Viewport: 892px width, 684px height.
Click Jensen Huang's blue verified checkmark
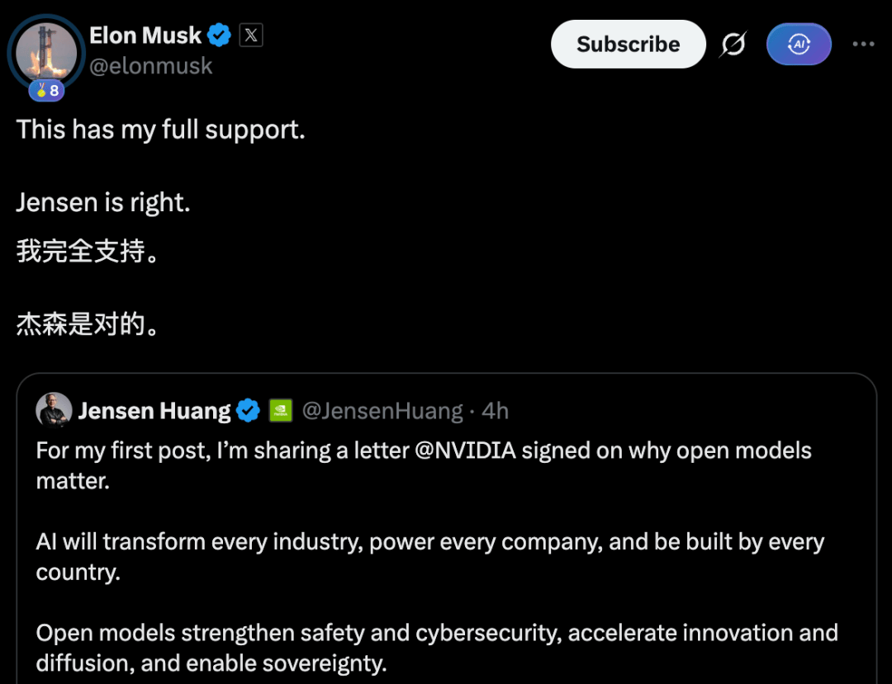(248, 410)
